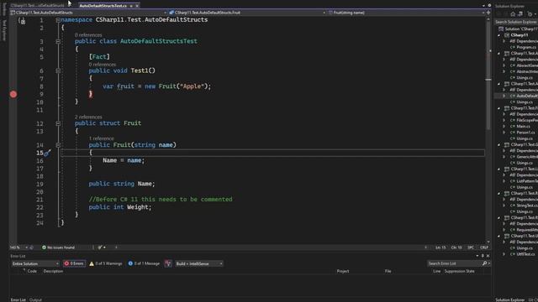Click the Program.cs C# file icon
538x302 pixels.
point(513,47)
